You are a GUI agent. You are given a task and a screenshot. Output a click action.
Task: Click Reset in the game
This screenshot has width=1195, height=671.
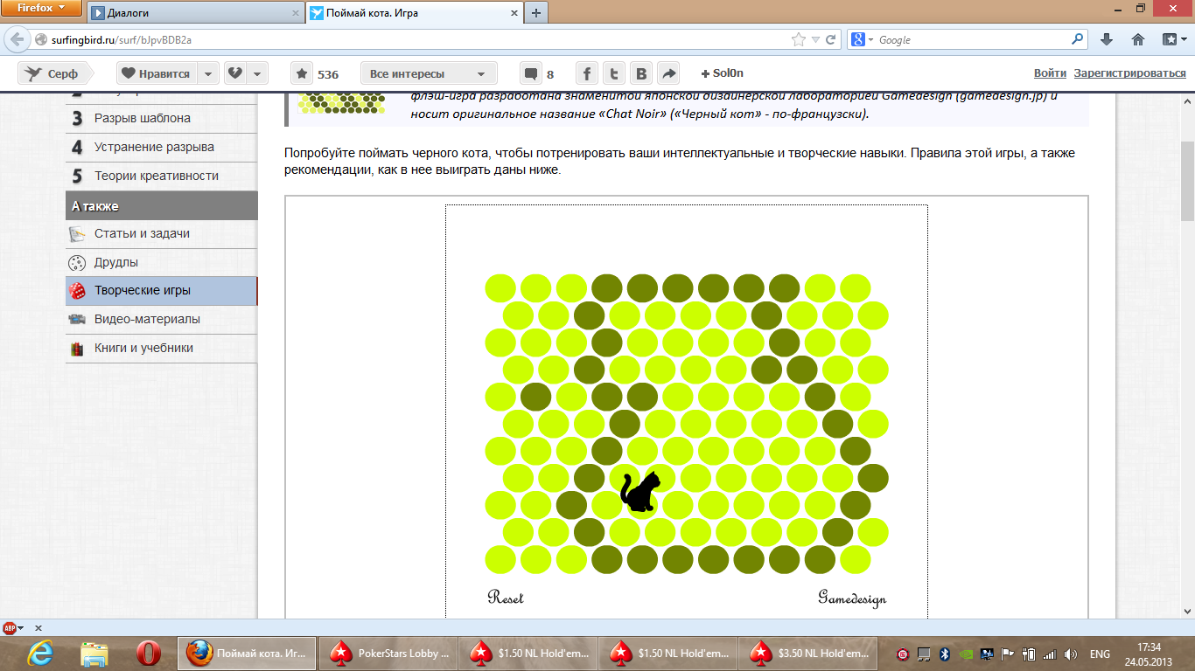pyautogui.click(x=506, y=598)
